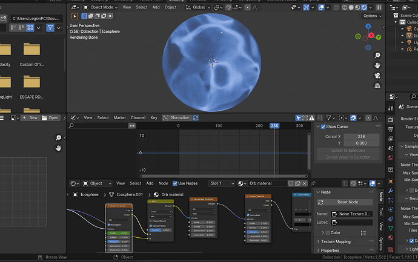418x262 pixels.
Task: Open the Channel menu in graph editor
Action: [138, 117]
